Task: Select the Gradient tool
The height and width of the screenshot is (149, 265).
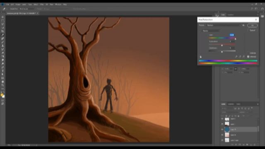Action: [x=2, y=56]
